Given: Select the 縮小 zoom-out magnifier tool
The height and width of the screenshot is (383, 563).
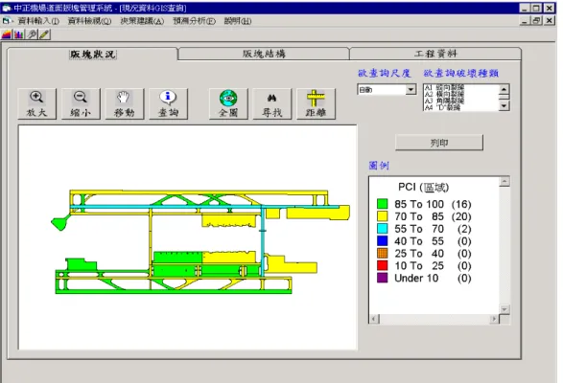Looking at the screenshot, I should click(81, 103).
